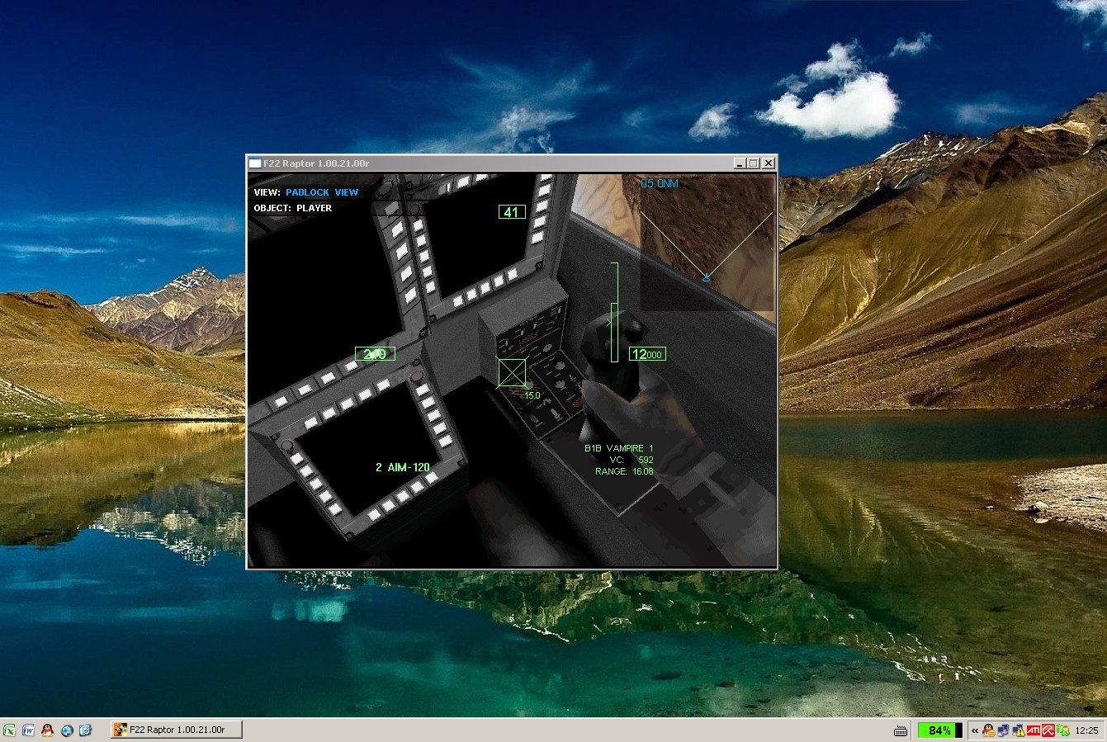Click the PADLOCK VIEW label

[322, 192]
